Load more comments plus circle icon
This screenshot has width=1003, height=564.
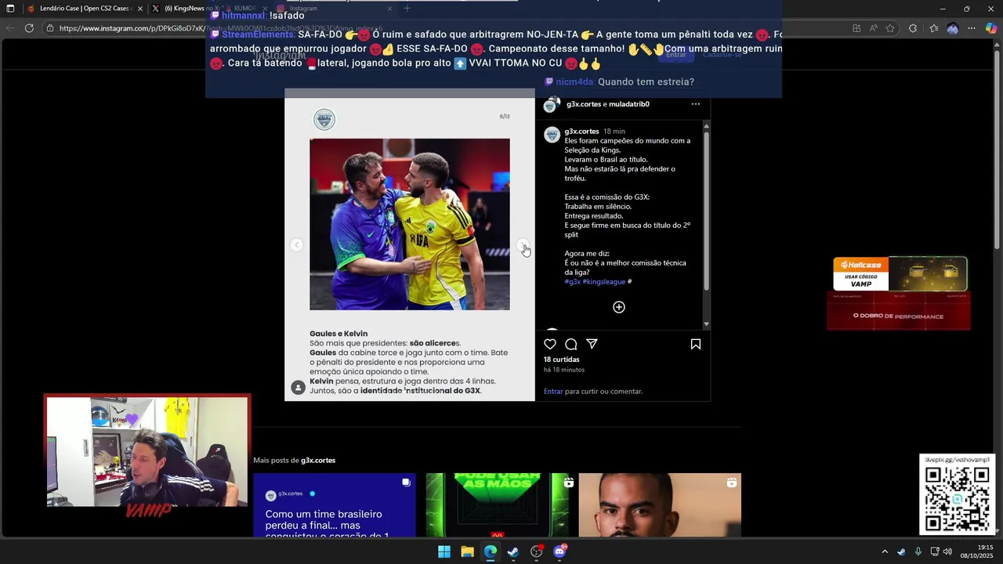619,307
